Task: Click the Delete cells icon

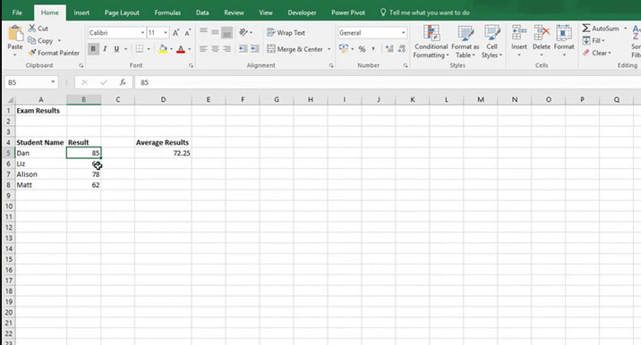Action: [x=542, y=33]
